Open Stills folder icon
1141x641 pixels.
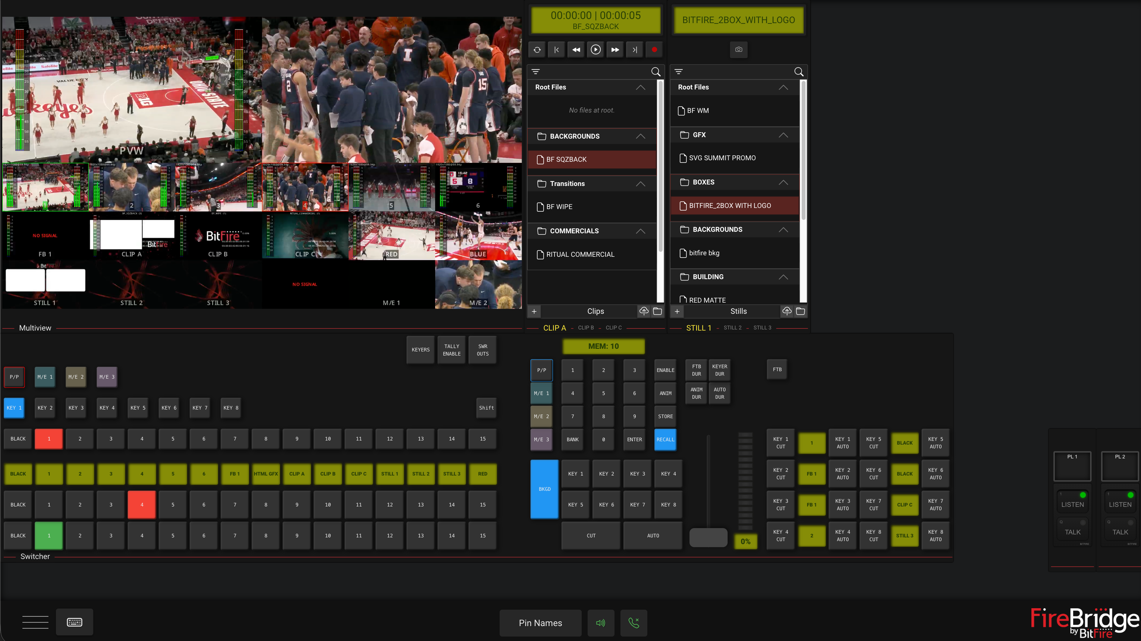point(801,311)
